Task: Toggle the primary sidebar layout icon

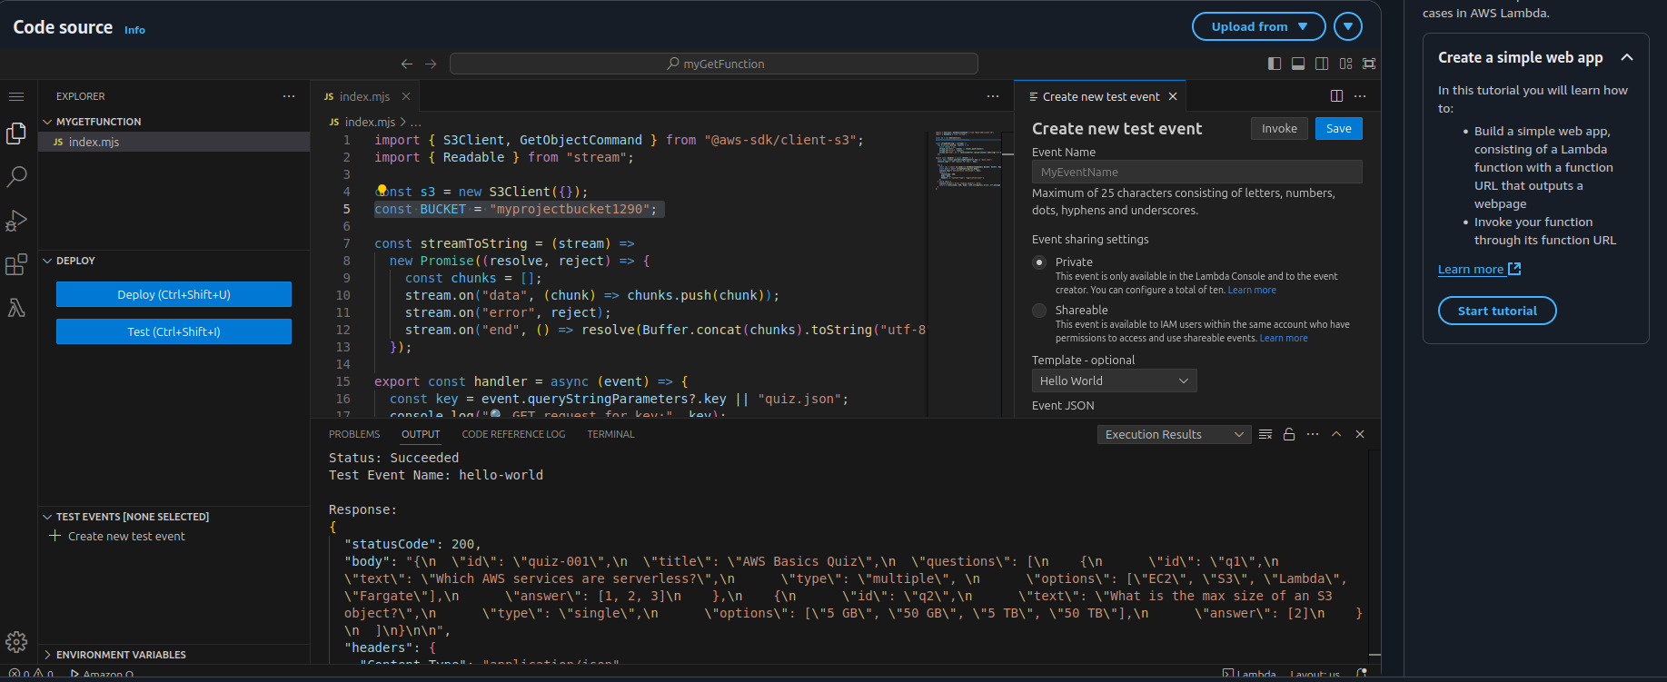Action: (1275, 64)
